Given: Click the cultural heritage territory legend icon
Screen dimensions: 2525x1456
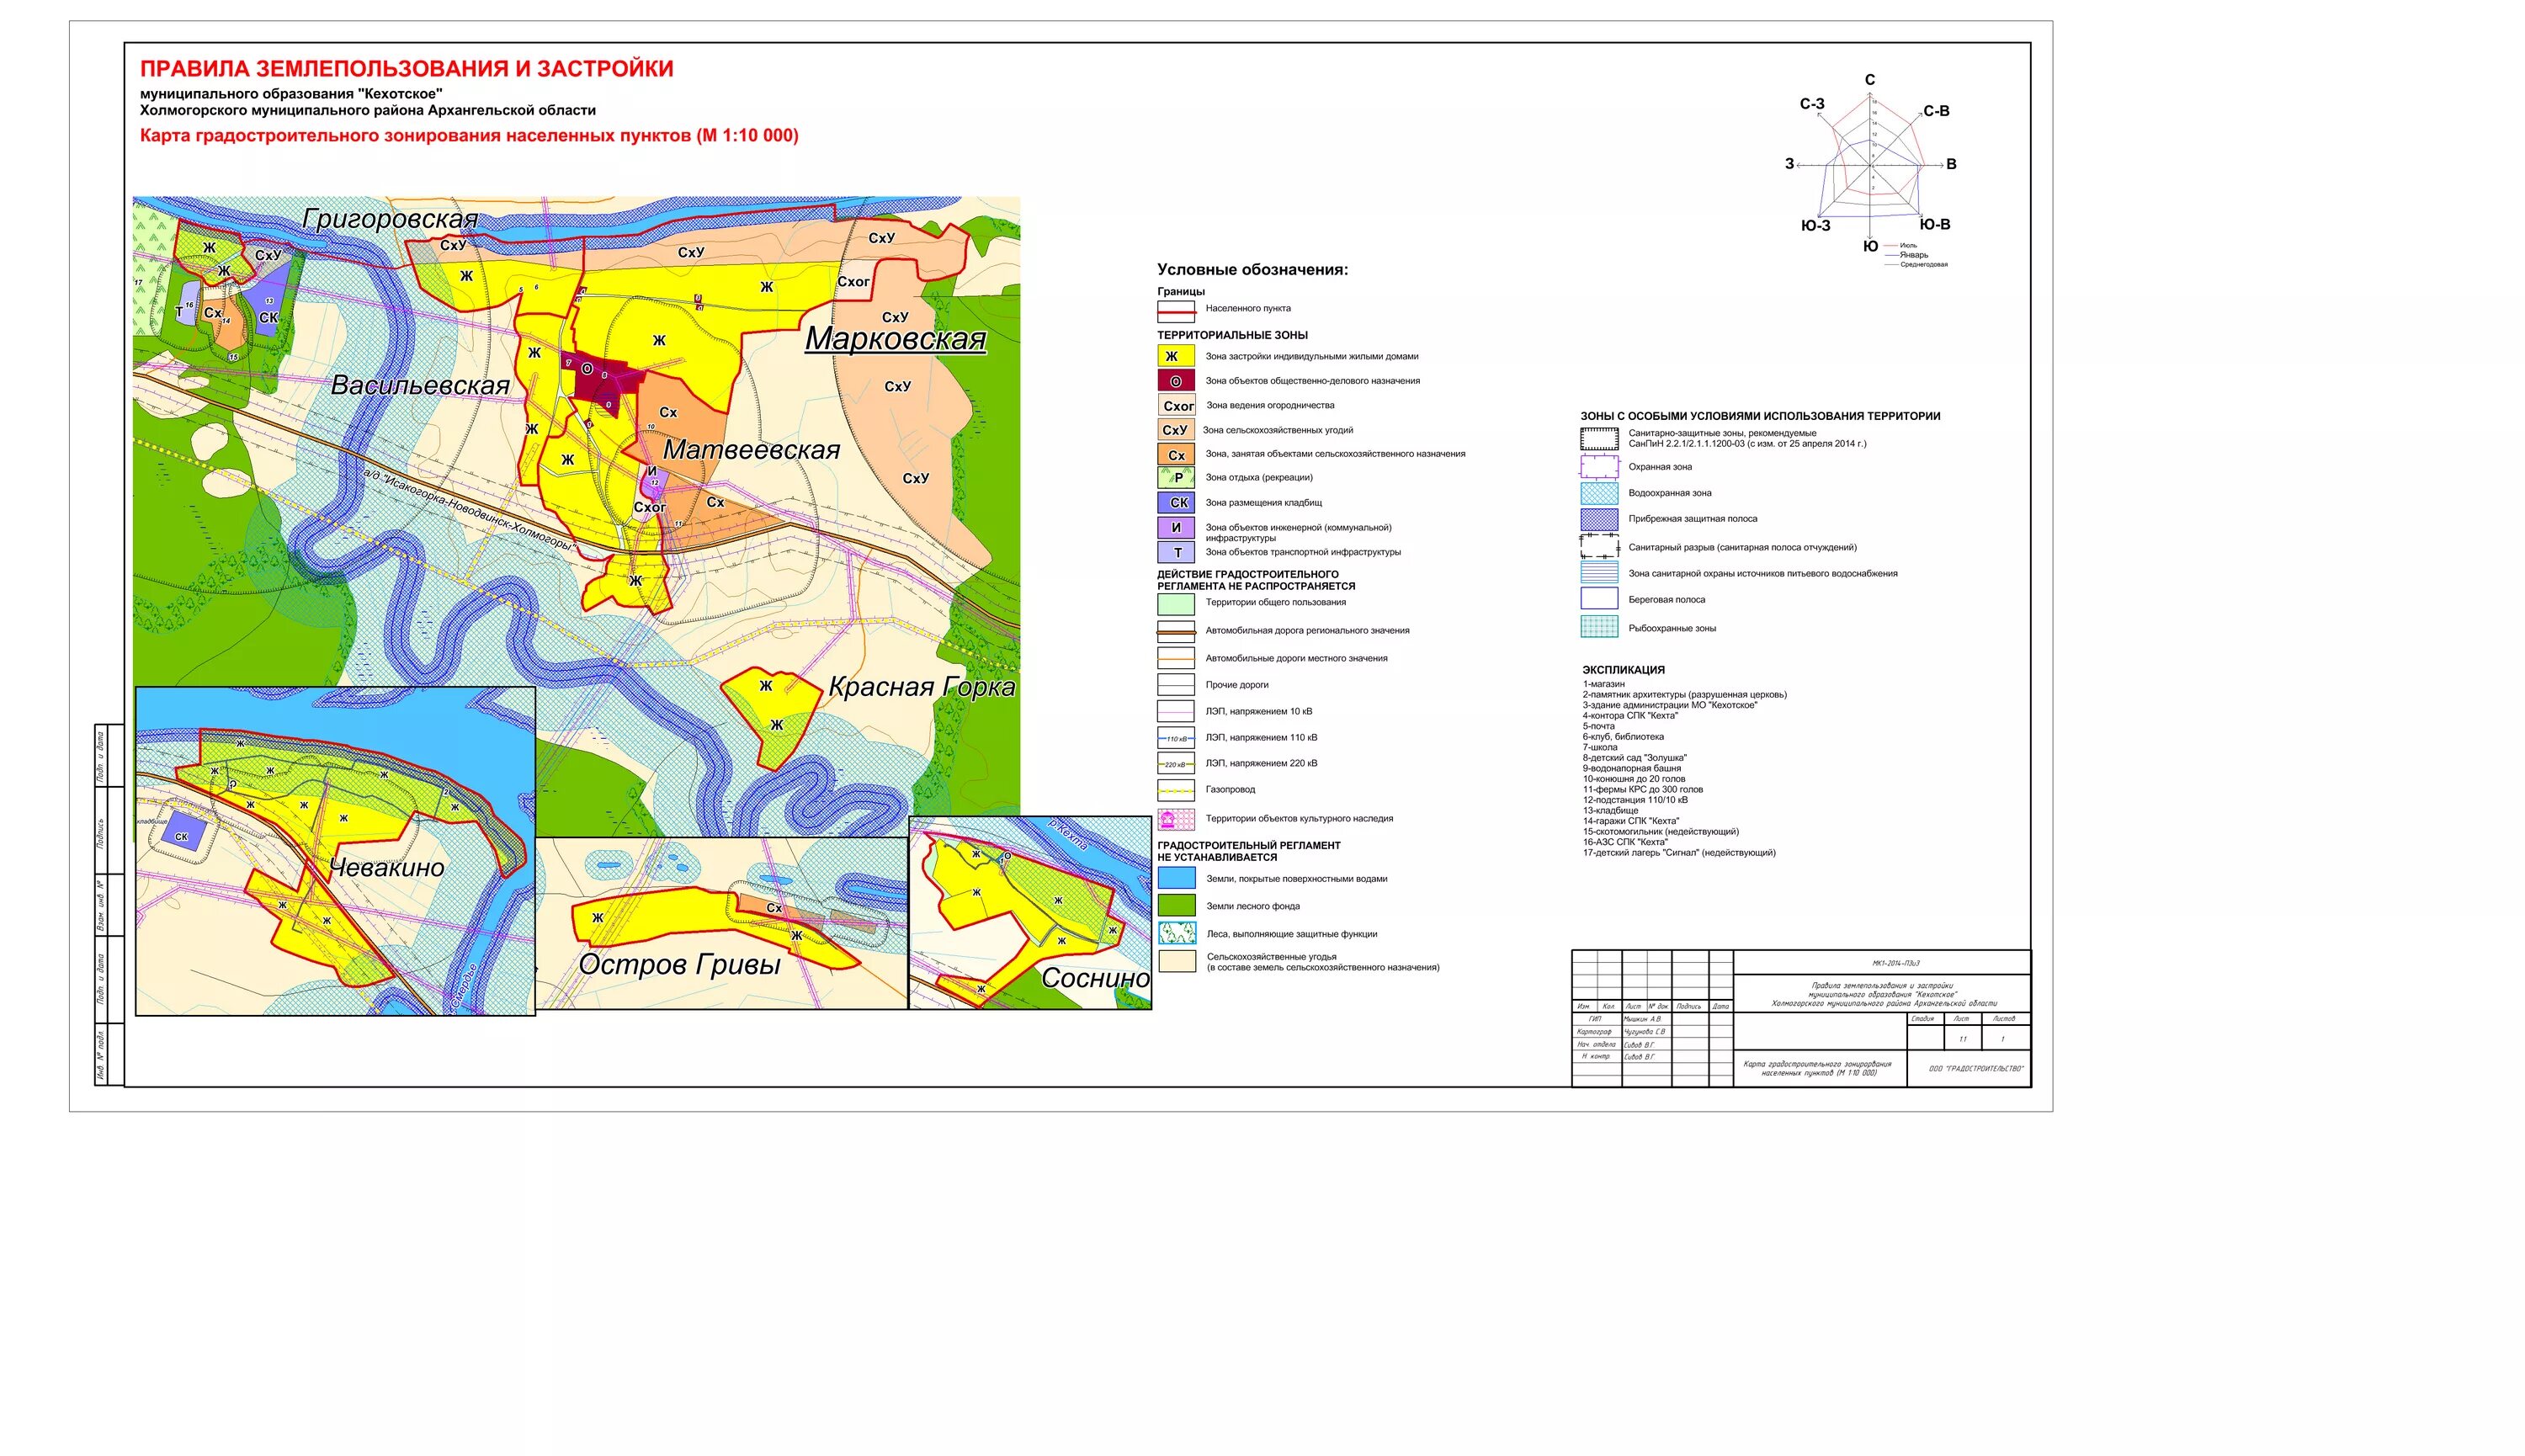Looking at the screenshot, I should coord(1176,819).
